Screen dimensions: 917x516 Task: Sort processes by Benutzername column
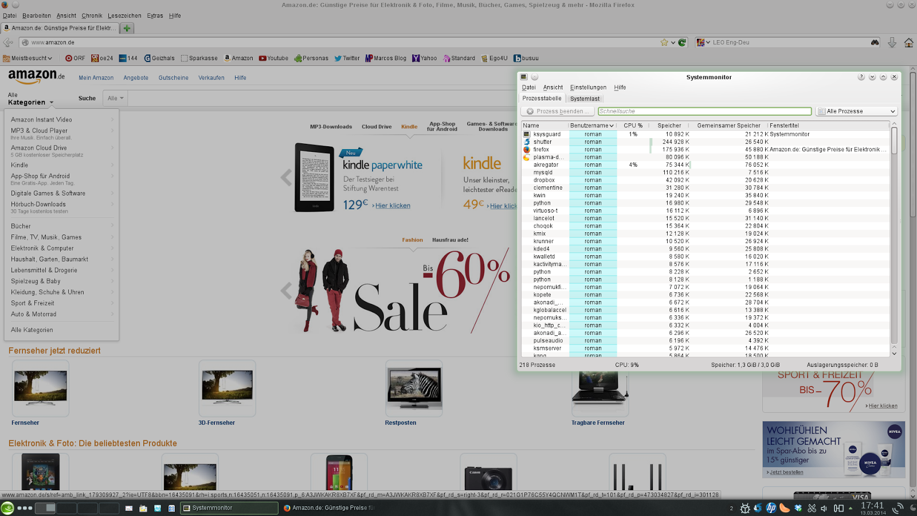pyautogui.click(x=592, y=126)
